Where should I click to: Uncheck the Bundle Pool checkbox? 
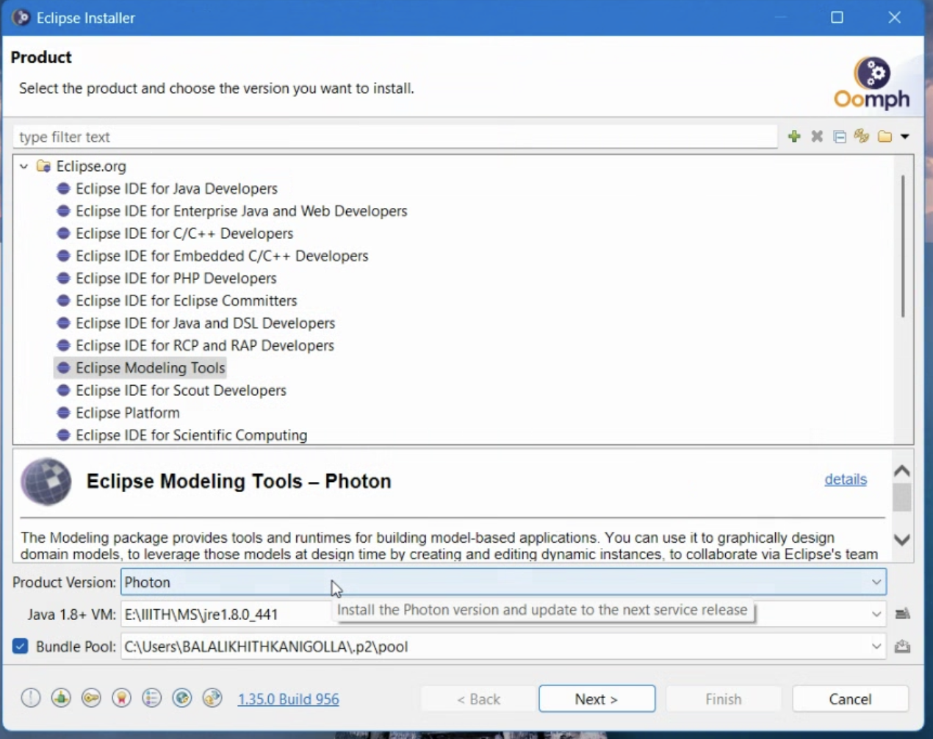(21, 646)
